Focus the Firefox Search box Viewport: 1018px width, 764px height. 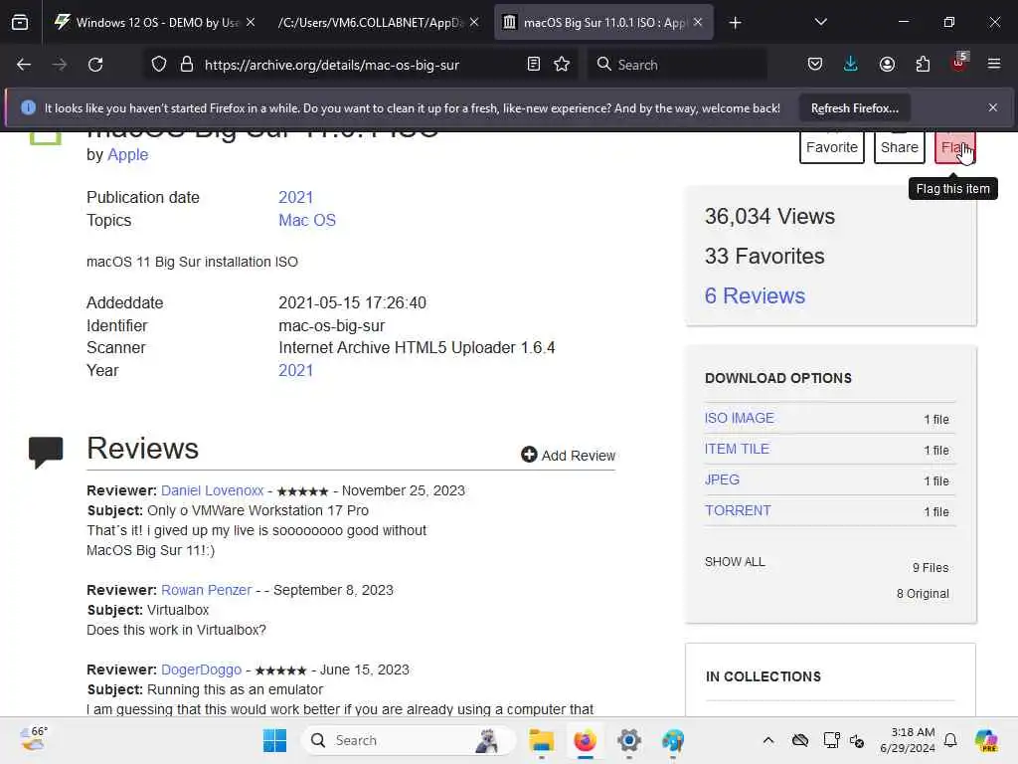tap(677, 65)
